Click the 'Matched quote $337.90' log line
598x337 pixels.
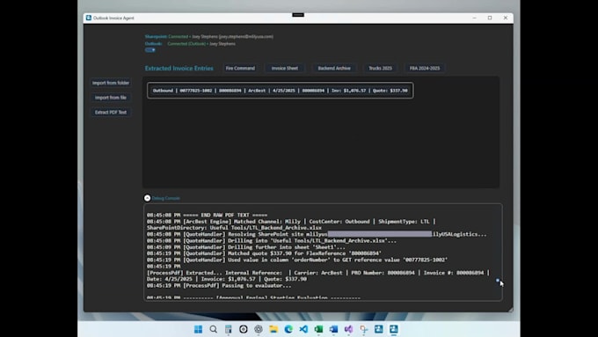(x=264, y=253)
